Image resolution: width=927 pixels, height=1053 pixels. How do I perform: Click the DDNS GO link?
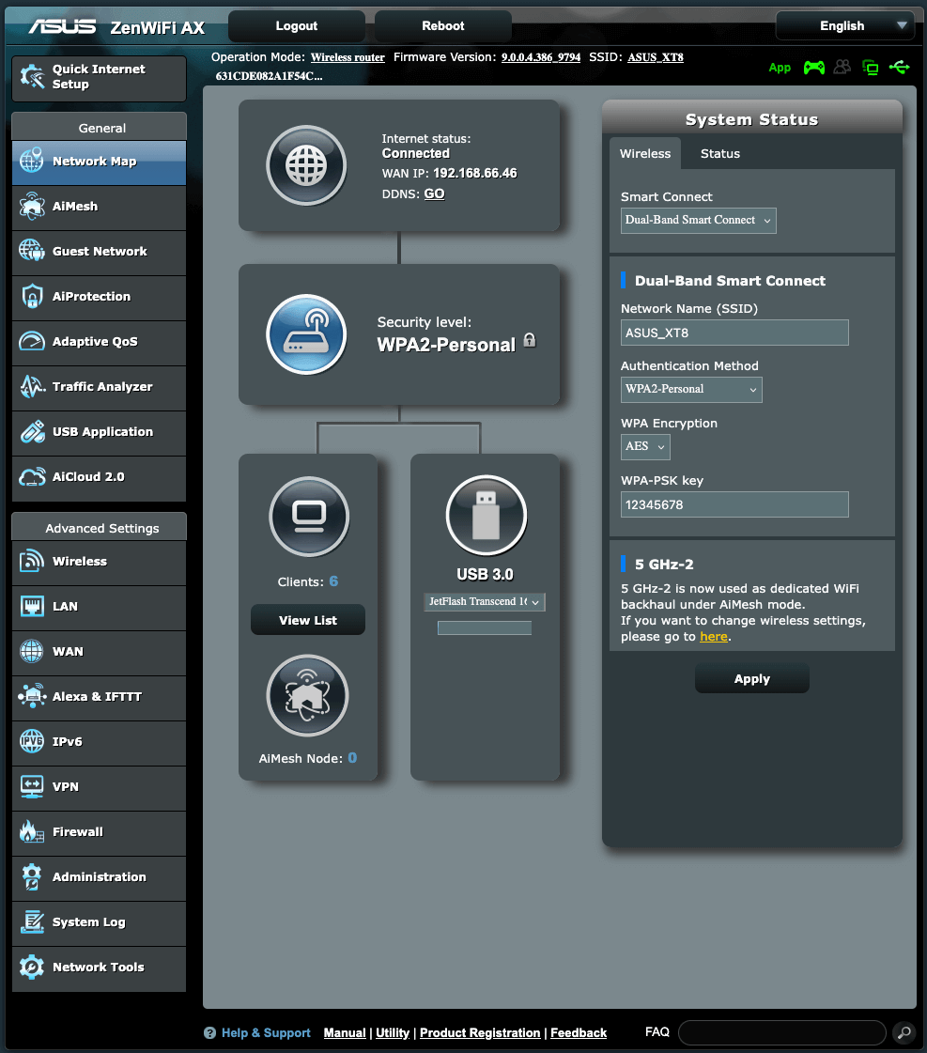coord(434,194)
